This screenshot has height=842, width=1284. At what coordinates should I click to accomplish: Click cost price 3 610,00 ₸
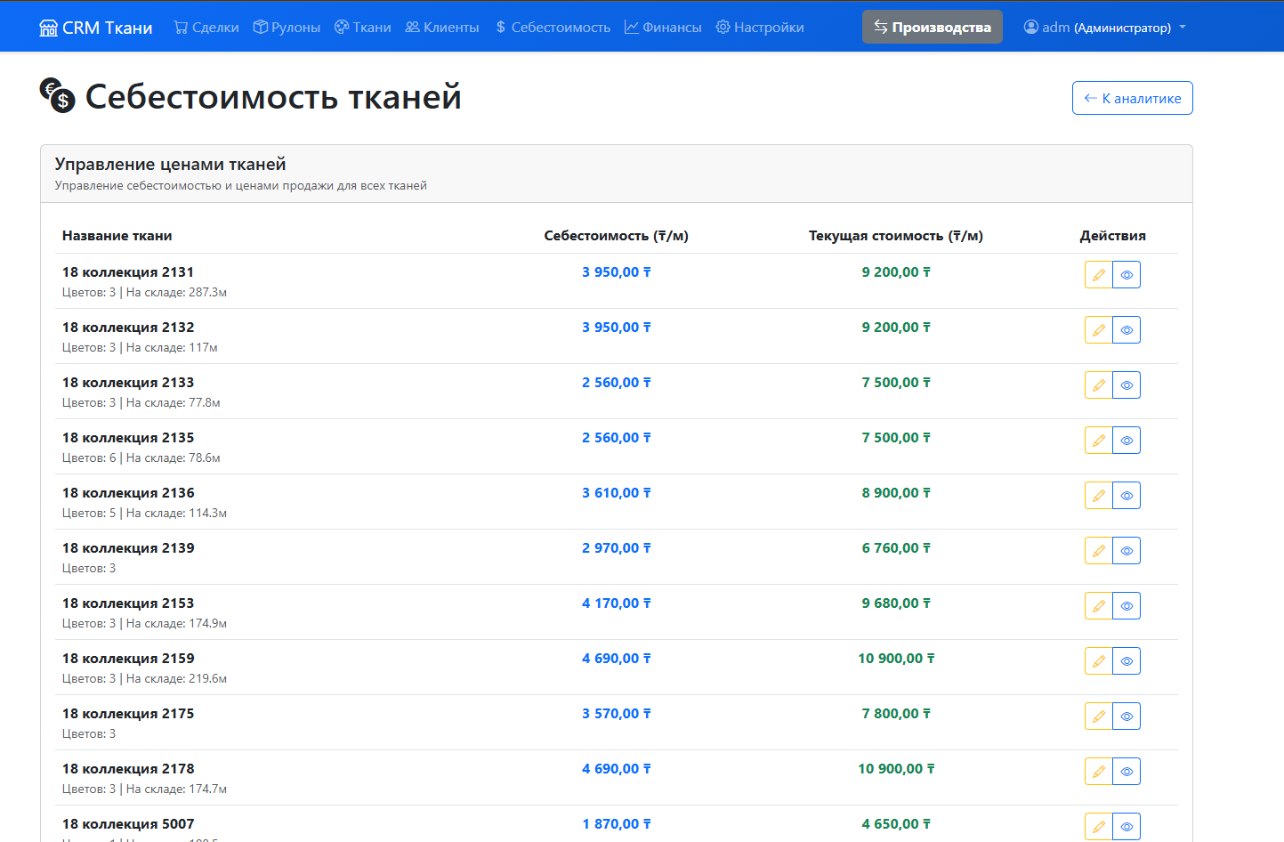coord(617,493)
